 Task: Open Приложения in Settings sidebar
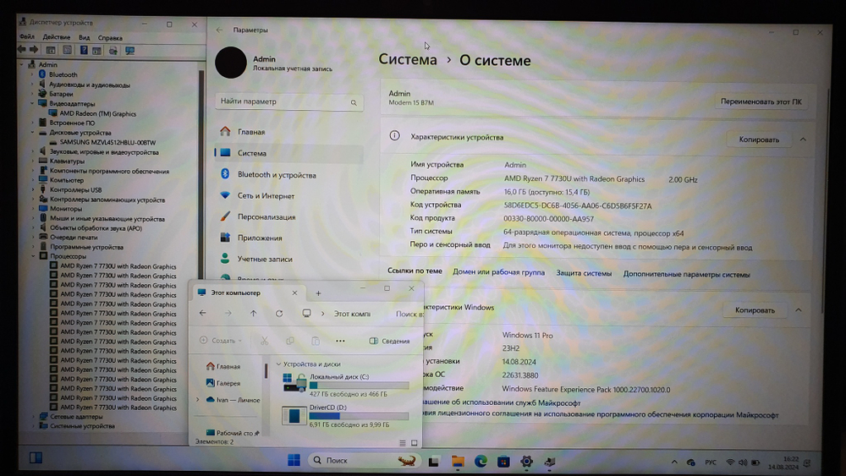tap(289, 238)
